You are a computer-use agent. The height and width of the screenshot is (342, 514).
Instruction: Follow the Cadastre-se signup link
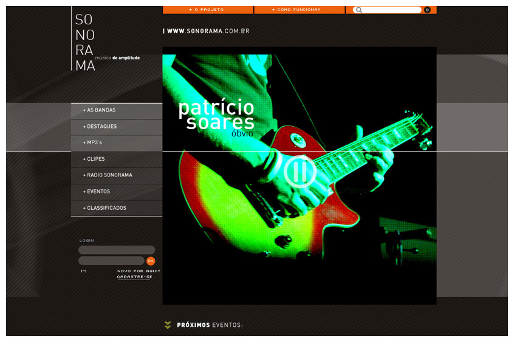134,277
